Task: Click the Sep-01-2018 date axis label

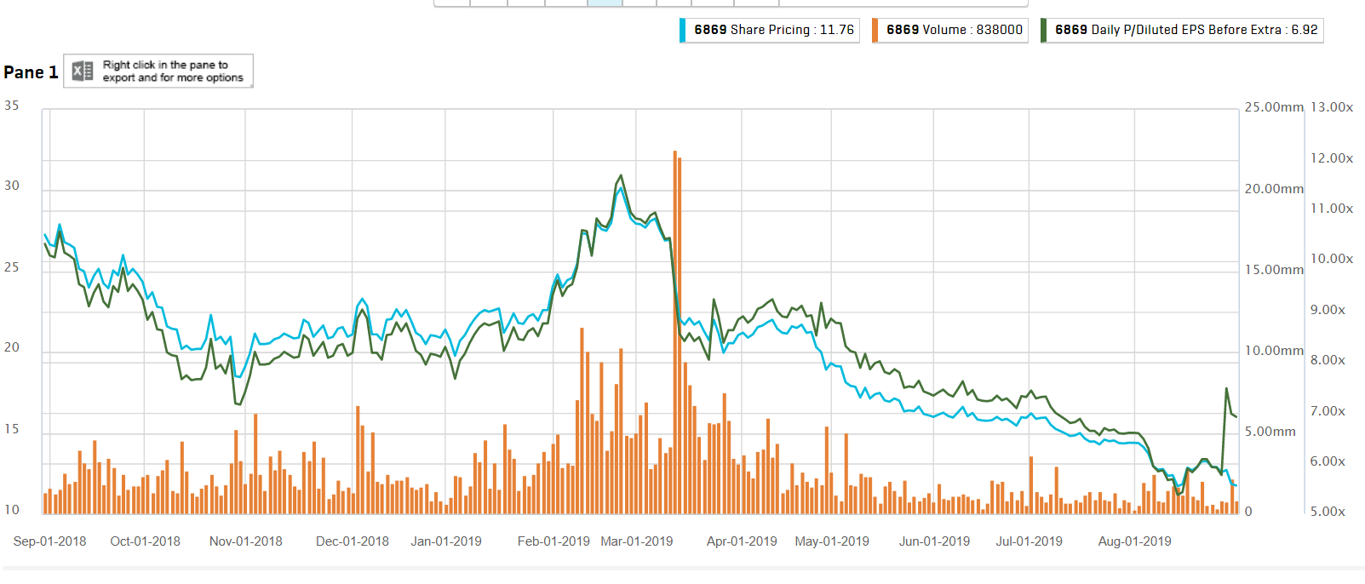Action: pos(49,541)
